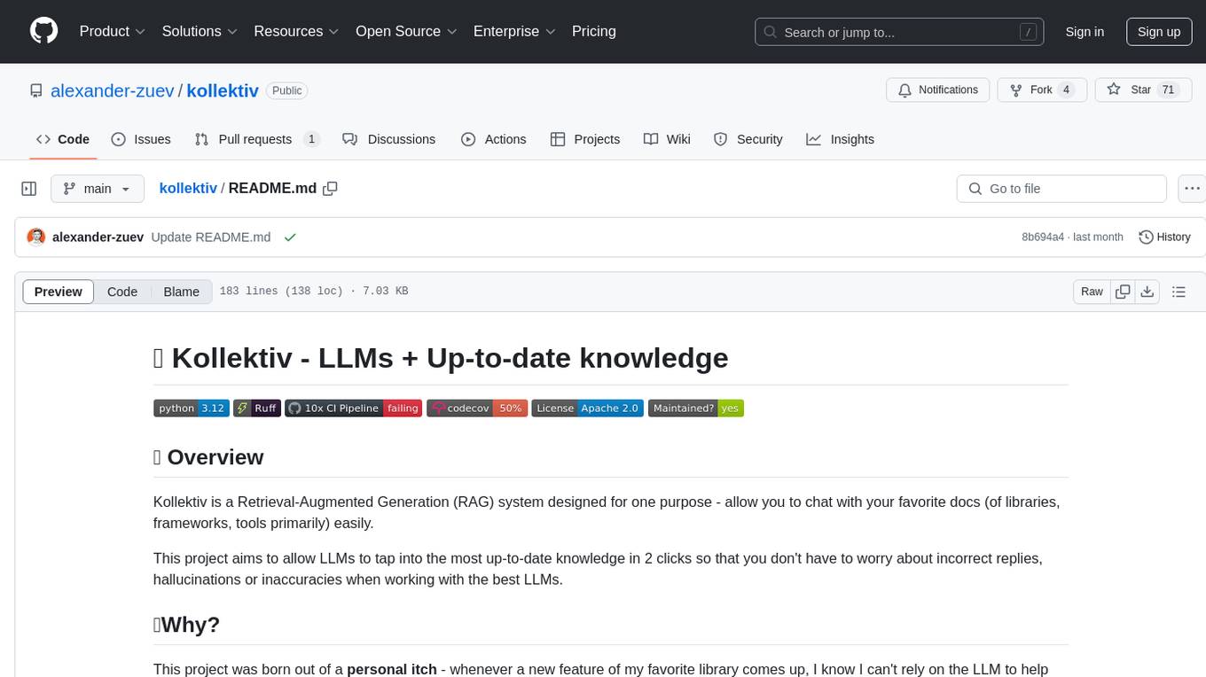Open the Security tab
1206x677 pixels.
point(748,139)
